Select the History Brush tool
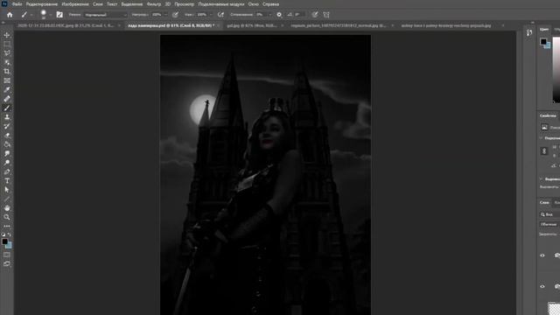 pos(7,126)
